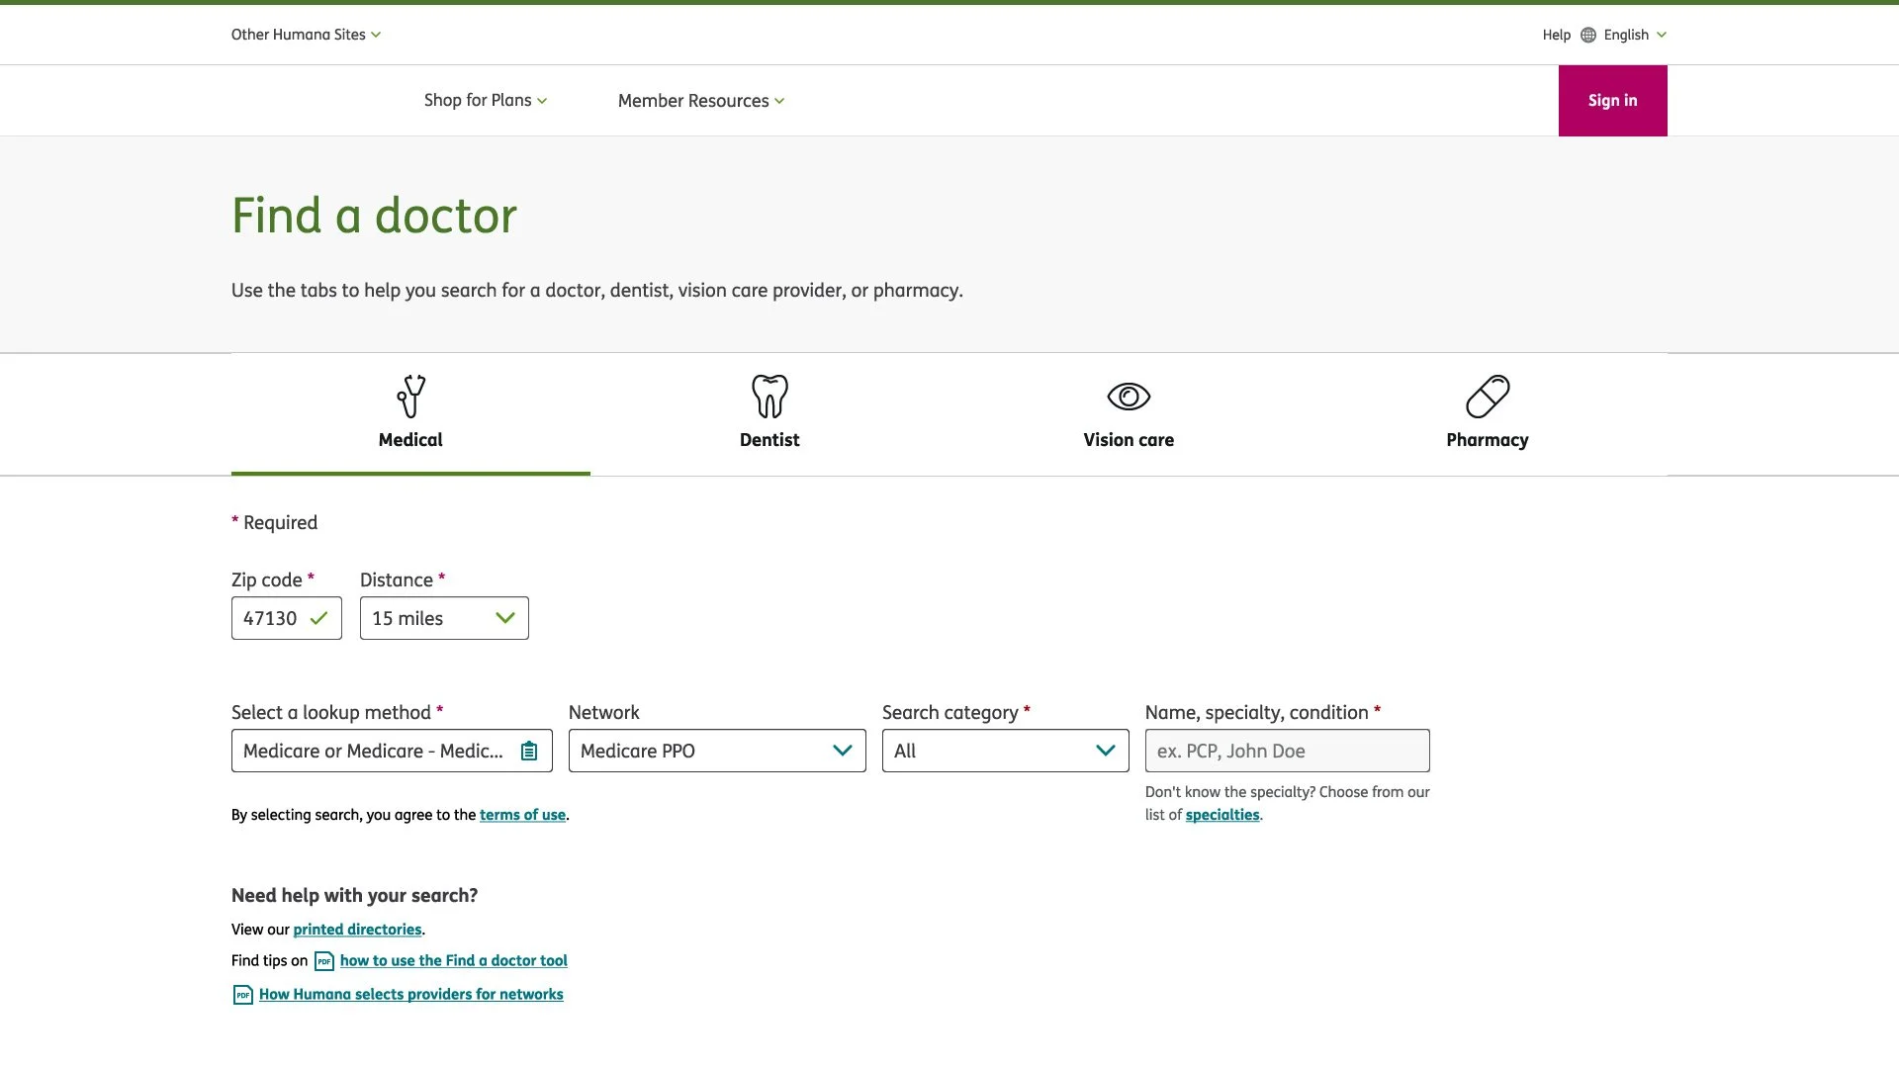This screenshot has width=1899, height=1068.
Task: Select the Medical stethoscope icon
Action: point(410,397)
